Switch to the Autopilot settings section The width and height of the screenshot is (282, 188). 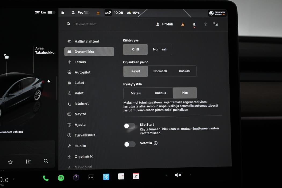click(x=81, y=72)
